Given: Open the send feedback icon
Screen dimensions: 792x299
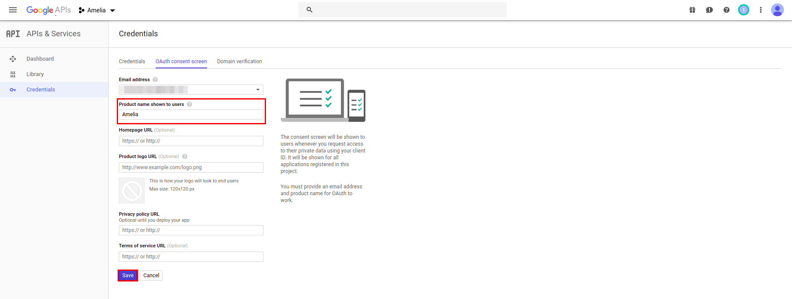Looking at the screenshot, I should point(709,10).
